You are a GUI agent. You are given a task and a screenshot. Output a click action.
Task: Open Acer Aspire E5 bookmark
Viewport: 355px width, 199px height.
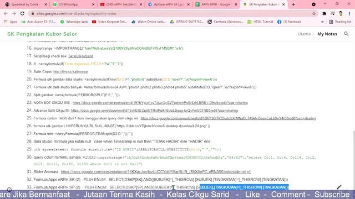pos(38,22)
